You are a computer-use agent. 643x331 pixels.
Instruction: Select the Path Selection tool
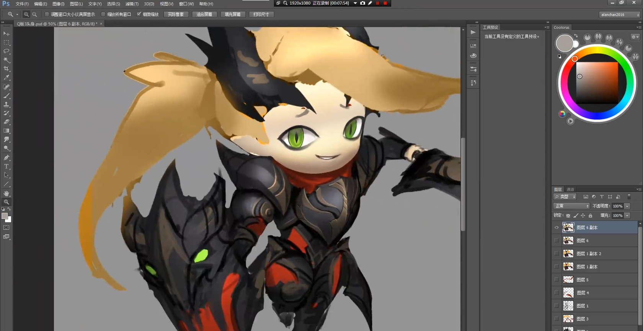pyautogui.click(x=7, y=175)
